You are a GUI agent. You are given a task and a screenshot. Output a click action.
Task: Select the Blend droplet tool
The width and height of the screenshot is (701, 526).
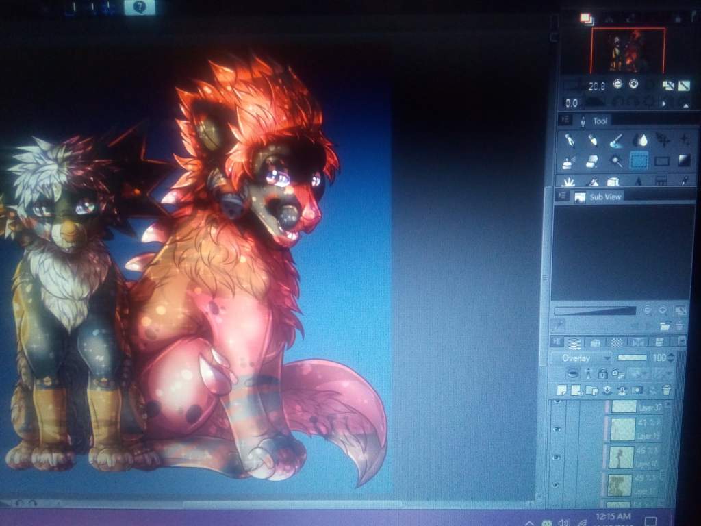(x=640, y=140)
